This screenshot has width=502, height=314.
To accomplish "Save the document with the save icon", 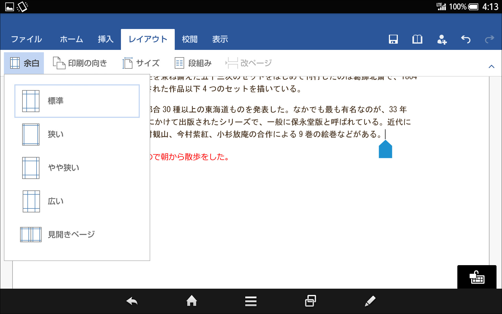I will pos(393,39).
